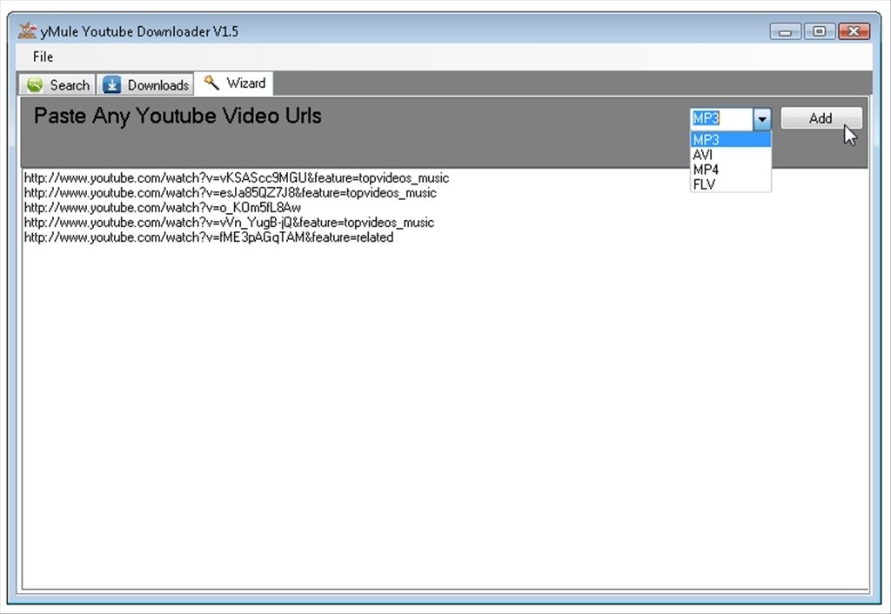Minimize the yMule window
This screenshot has height=614, width=891.
786,31
